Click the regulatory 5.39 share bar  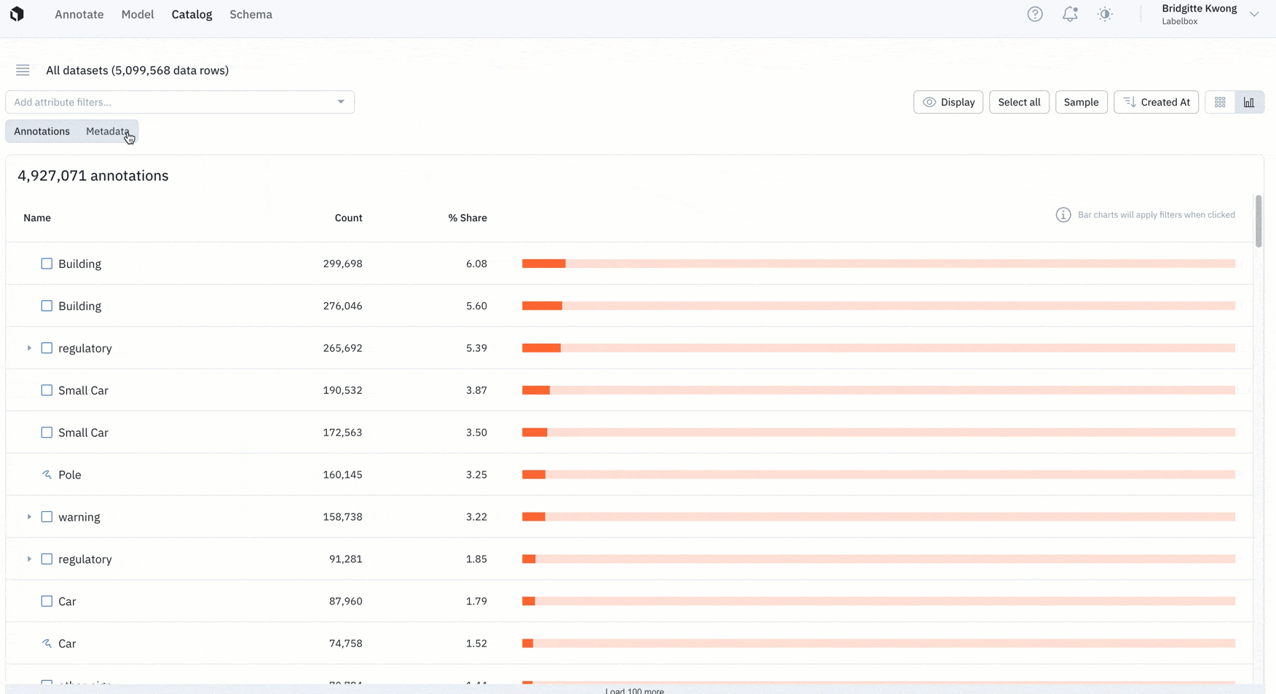point(878,348)
